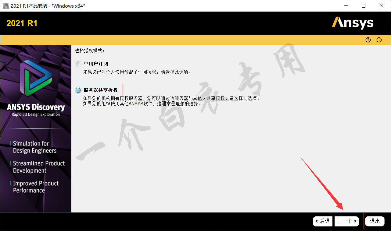Viewport: 391px width, 231px height.
Task: Click Improved Product Performance text
Action: (x=36, y=187)
